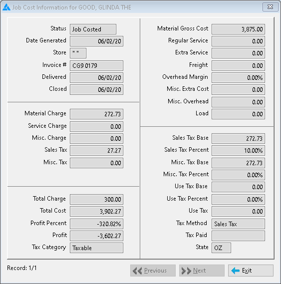Screen dimensions: 281x284
Task: Click the Profit field -3,602.27
Action: point(96,236)
